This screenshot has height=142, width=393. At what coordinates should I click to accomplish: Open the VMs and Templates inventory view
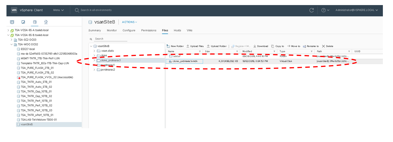pos(23,22)
